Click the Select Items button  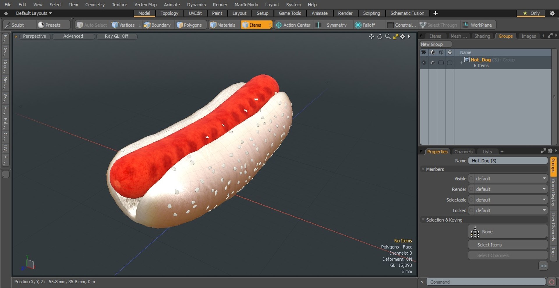pyautogui.click(x=508, y=245)
